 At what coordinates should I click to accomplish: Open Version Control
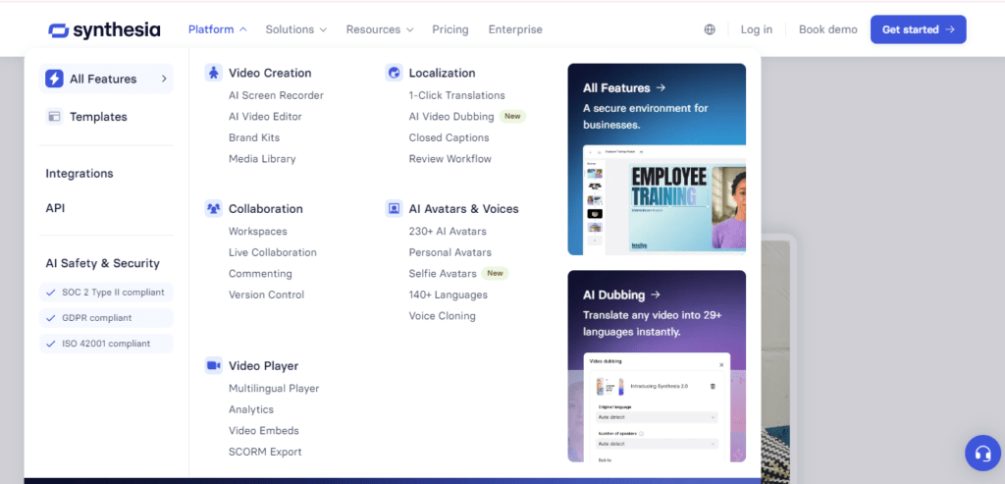pyautogui.click(x=267, y=295)
